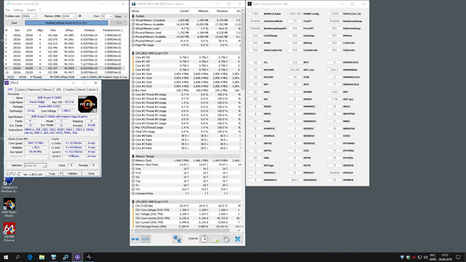Click Validate button in CPU-Z

[x=72, y=173]
